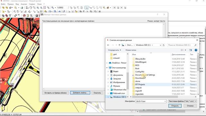
Task: Click the file list horizontal scrollbar
Action: pos(155,97)
